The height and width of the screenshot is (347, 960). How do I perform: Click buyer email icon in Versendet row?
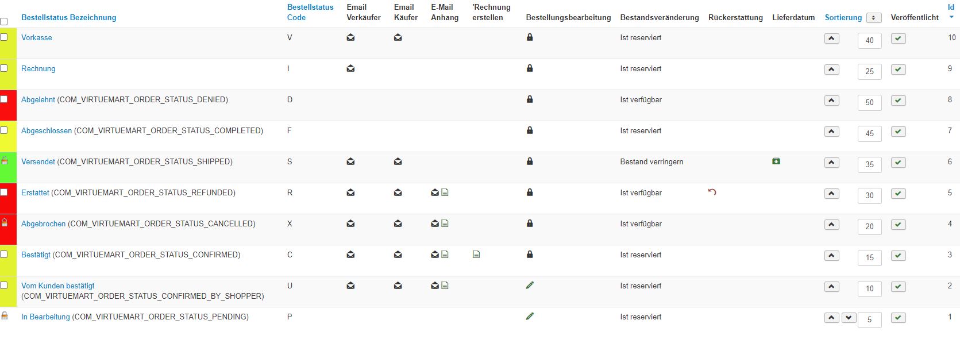coord(398,162)
